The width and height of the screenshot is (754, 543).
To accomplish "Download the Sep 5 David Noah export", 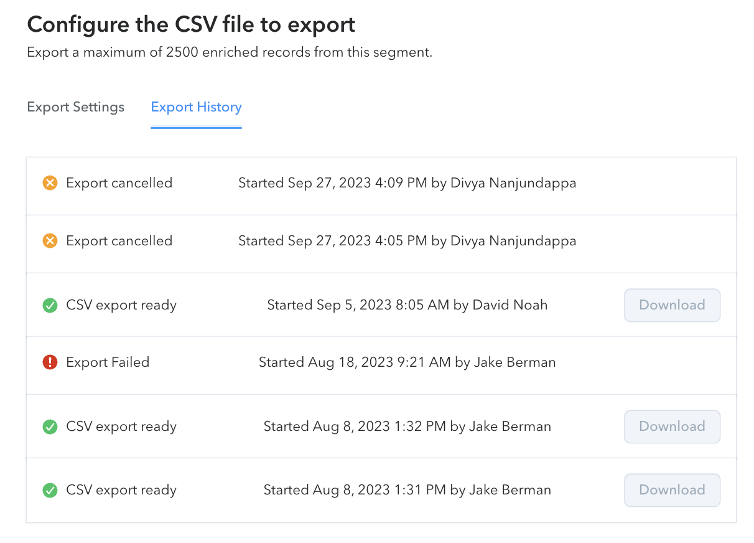I will 672,305.
